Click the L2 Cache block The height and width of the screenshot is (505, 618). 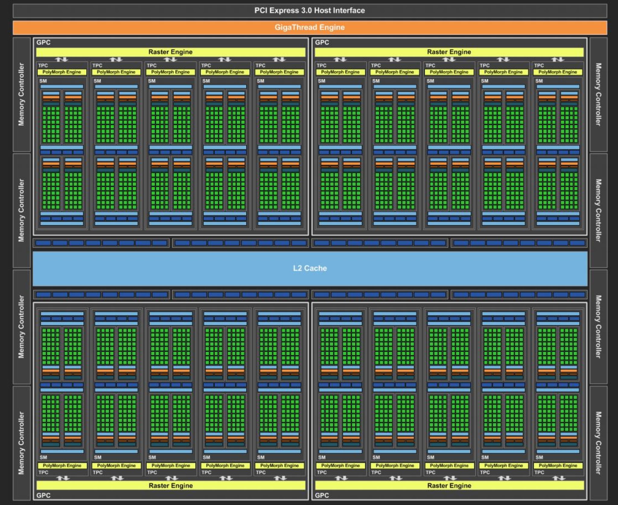pos(309,268)
